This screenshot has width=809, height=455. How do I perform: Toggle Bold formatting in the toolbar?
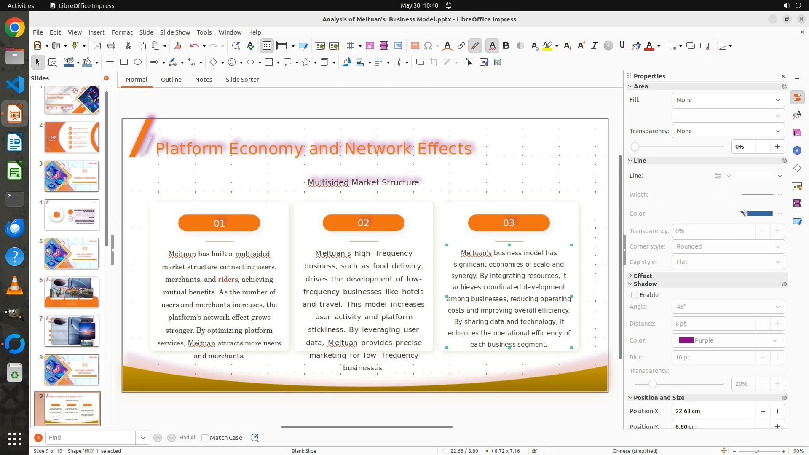[x=506, y=46]
